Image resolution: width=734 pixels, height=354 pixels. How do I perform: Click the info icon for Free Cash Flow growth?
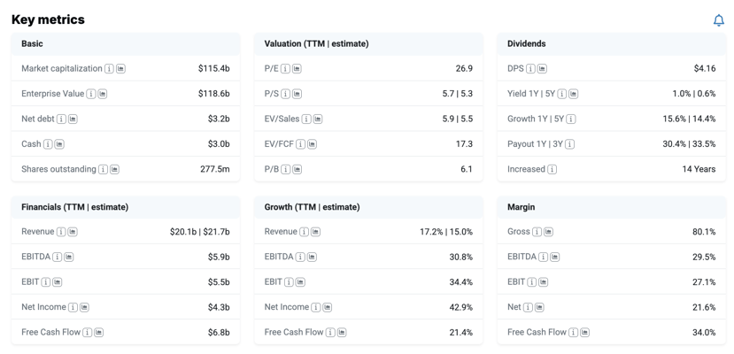(x=330, y=333)
